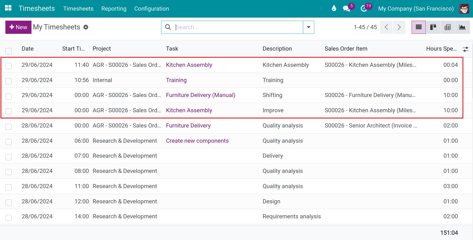Image resolution: width=473 pixels, height=240 pixels.
Task: Check the Internal Training row checkbox
Action: 9,81
